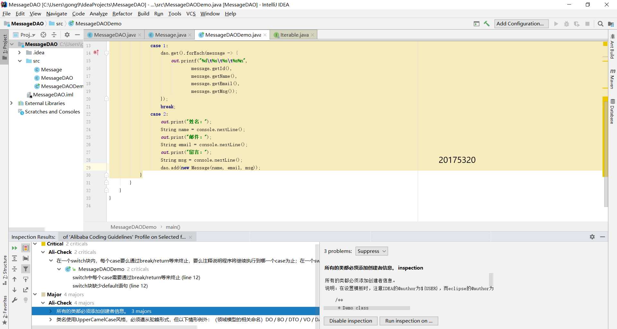Expand External Libraries node
This screenshot has width=617, height=329.
coord(12,103)
